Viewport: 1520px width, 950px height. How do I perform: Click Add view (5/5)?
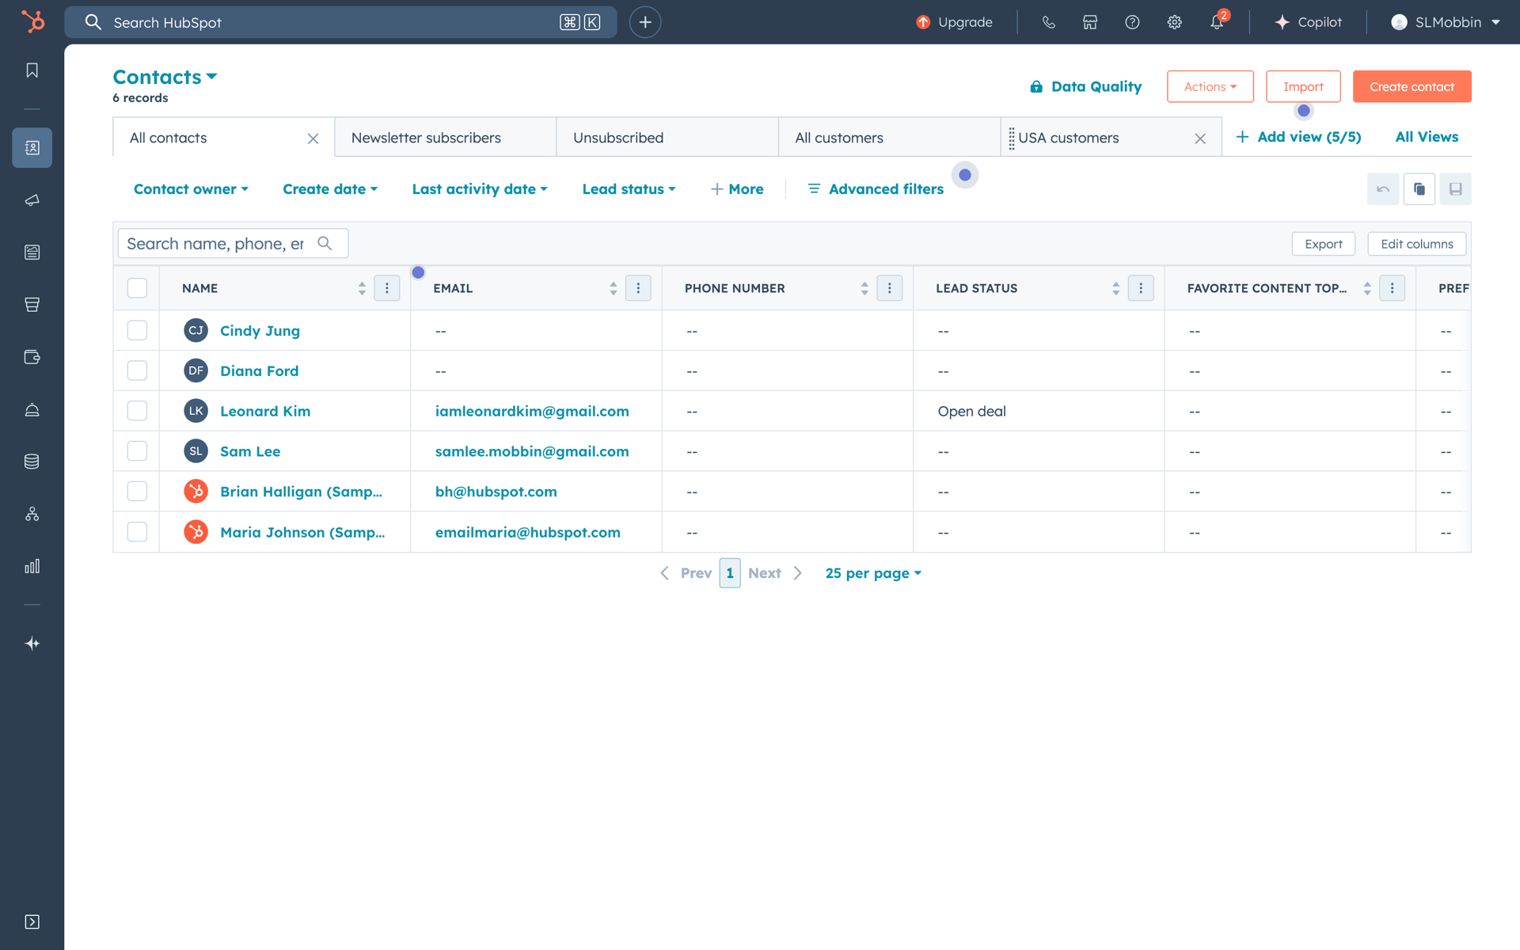tap(1298, 137)
